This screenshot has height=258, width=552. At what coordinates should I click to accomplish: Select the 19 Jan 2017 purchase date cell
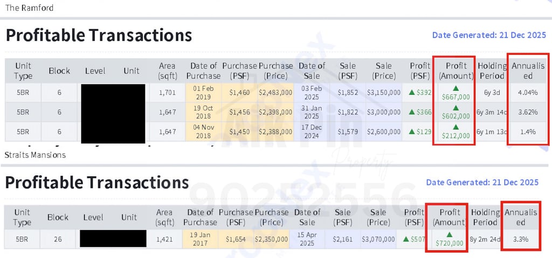tap(200, 239)
